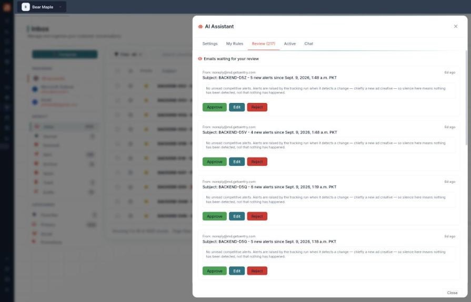471x302 pixels.
Task: Open the My Rules tab
Action: pos(235,44)
